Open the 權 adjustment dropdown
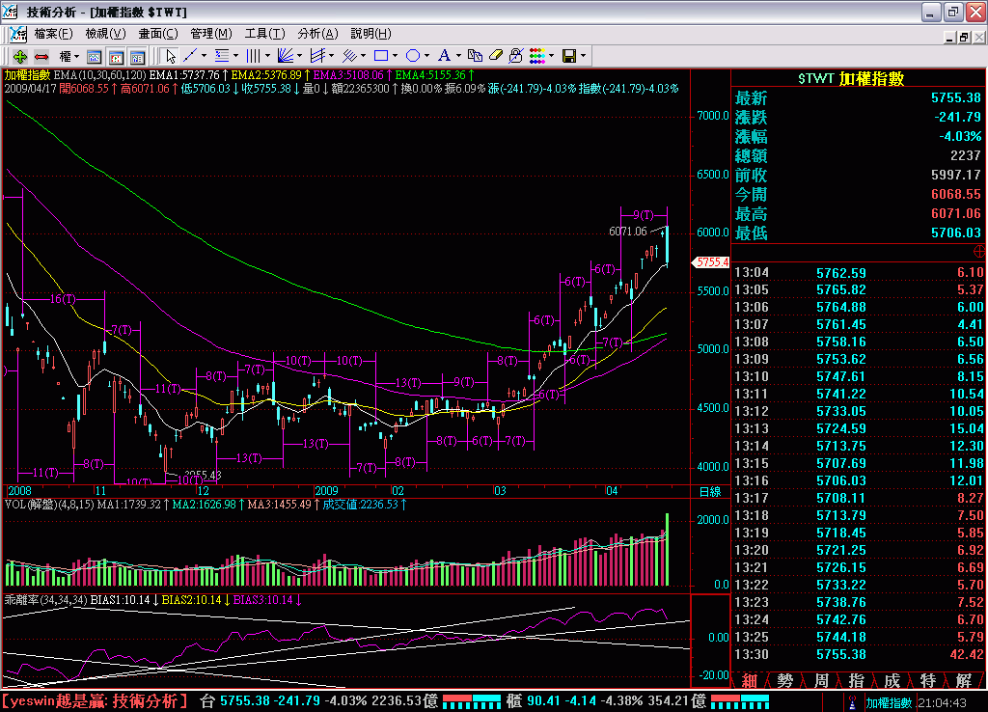Image resolution: width=988 pixels, height=712 pixels. (x=69, y=56)
